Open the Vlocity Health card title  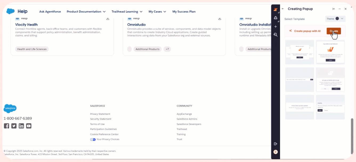coord(26,24)
